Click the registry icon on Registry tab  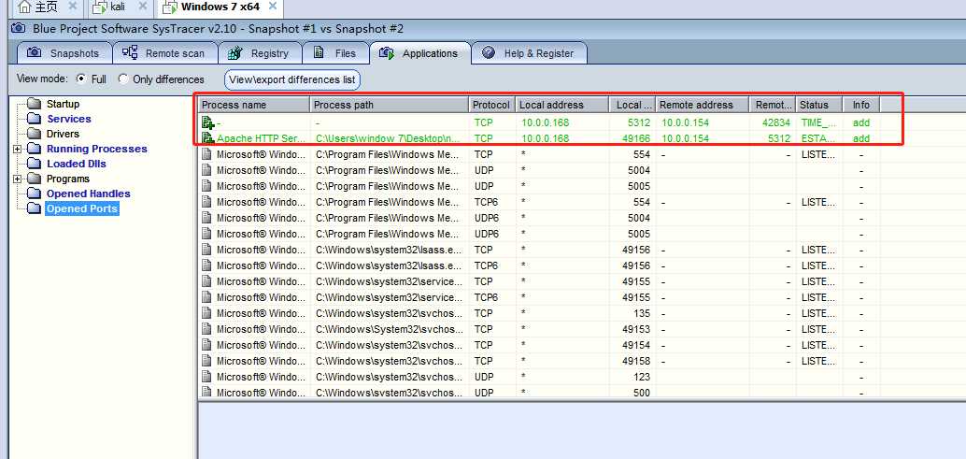[234, 53]
